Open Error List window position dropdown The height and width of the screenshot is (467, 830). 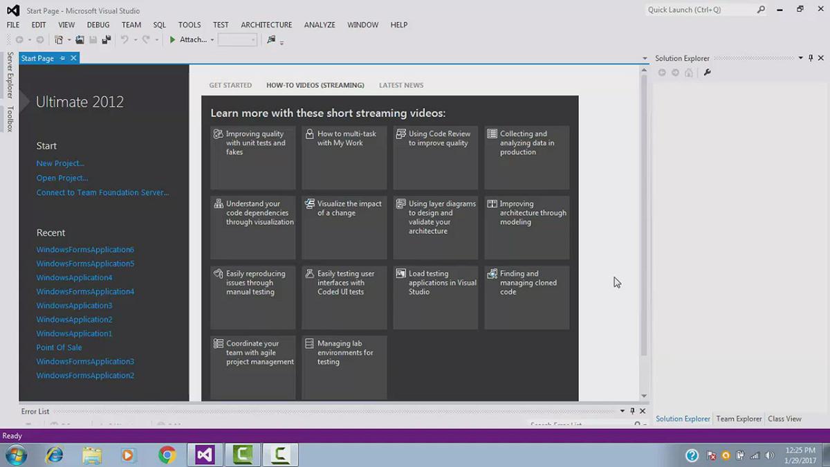pos(622,411)
